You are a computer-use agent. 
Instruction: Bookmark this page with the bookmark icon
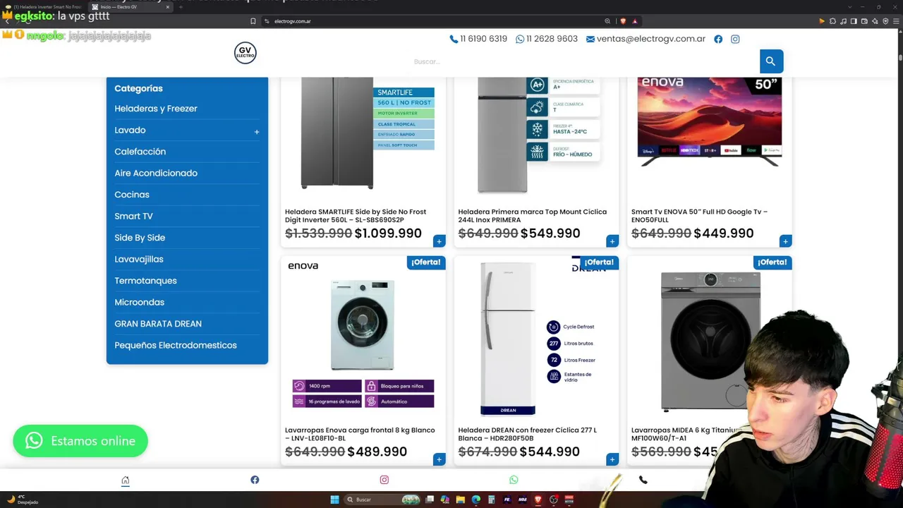(253, 21)
